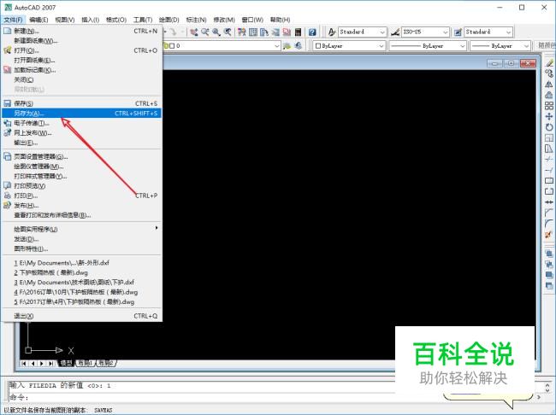Expand the layer 0 dropdown list
556x415 pixels.
click(276, 46)
